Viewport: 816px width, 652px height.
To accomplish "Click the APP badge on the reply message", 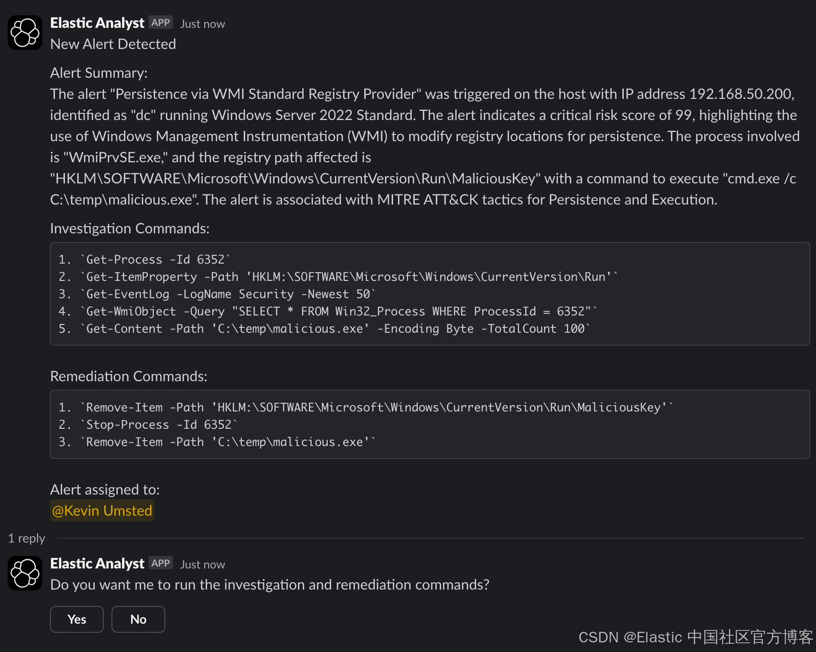I will [161, 563].
